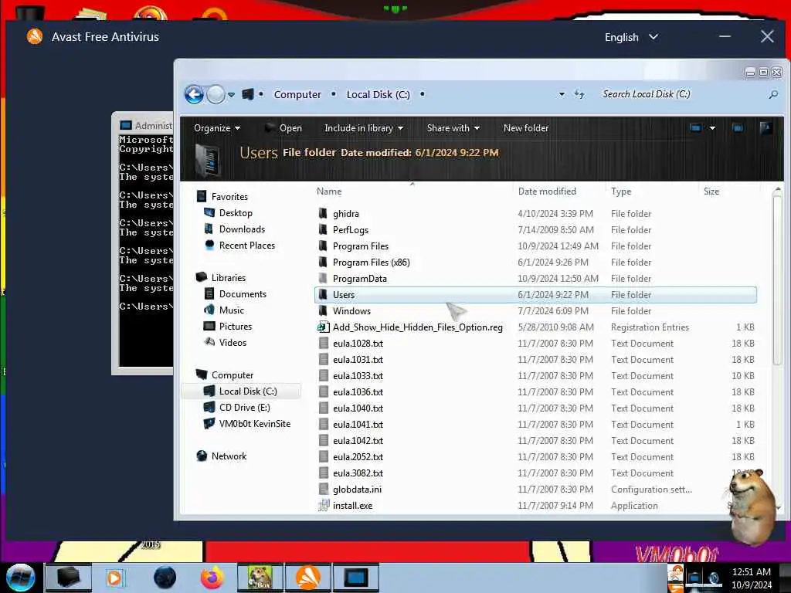Select Computer in the address bar
This screenshot has width=791, height=593.
(297, 94)
